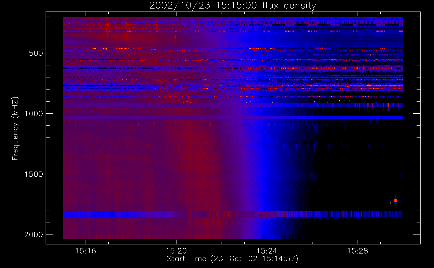Click the 15:20 time tick label
Image resolution: width=434 pixels, height=268 pixels.
pos(176,251)
